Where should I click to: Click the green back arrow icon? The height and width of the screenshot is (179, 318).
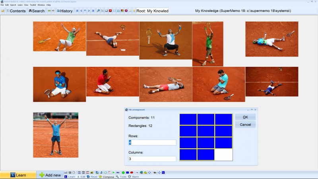point(49,11)
